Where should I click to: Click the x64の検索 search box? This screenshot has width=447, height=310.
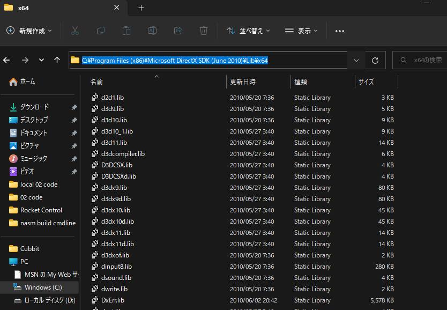[420, 60]
